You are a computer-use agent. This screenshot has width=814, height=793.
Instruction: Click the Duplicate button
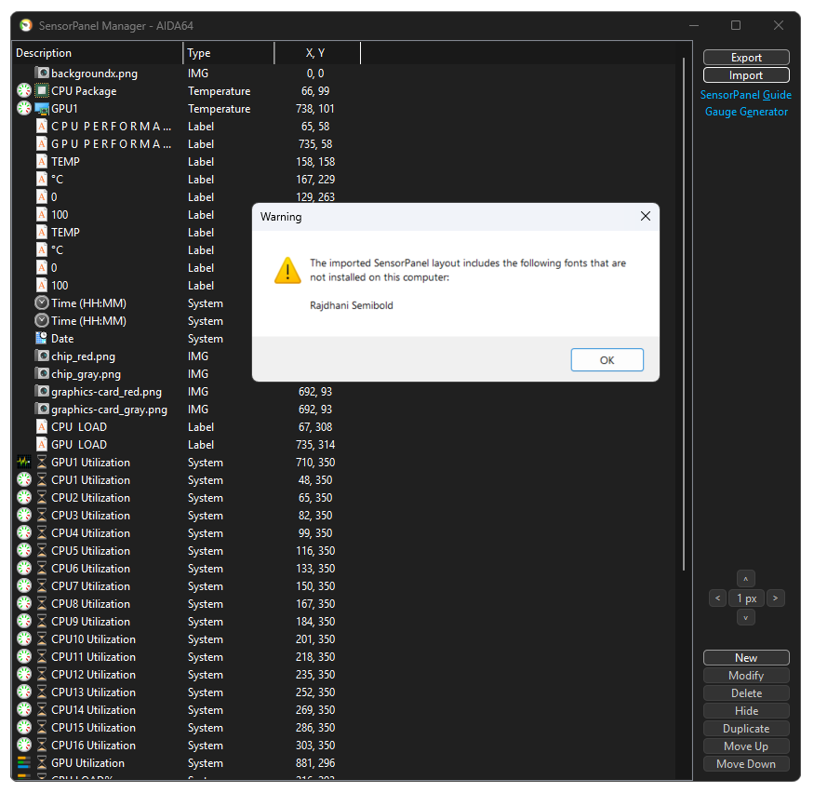[x=746, y=728]
